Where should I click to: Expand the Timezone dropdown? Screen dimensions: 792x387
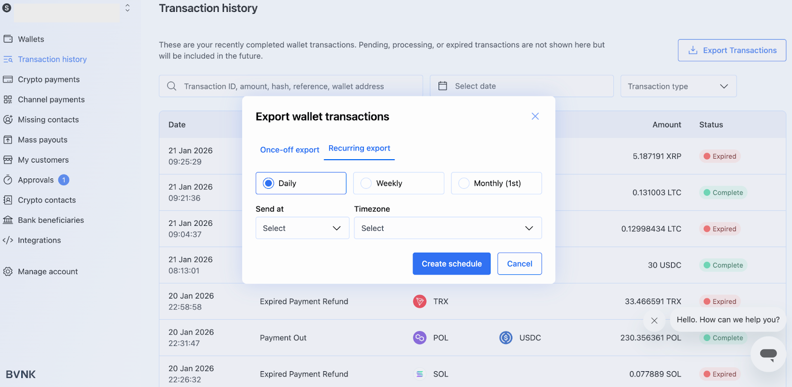tap(447, 228)
